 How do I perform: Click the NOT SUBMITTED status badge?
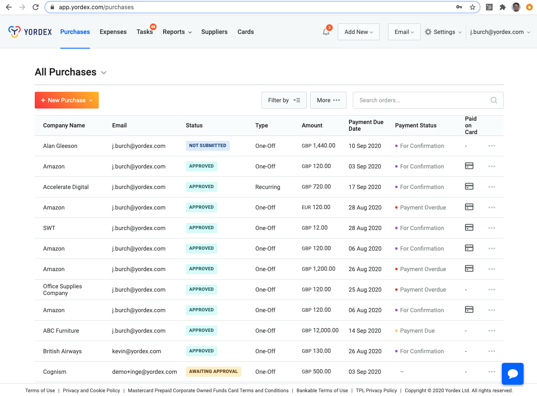point(208,146)
